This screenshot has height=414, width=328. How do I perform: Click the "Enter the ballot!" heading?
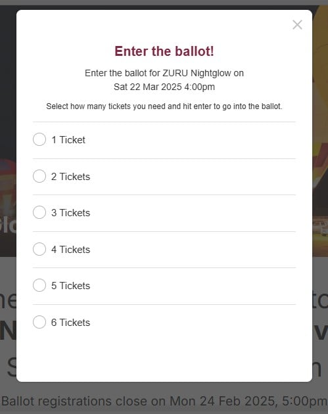164,51
